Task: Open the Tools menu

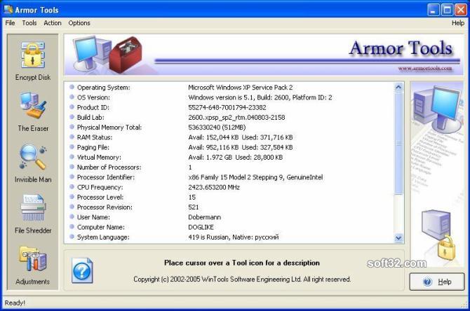Action: (29, 22)
